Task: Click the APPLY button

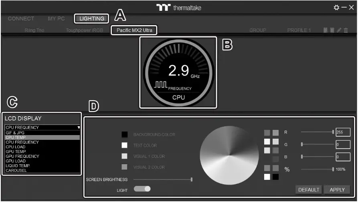Action: coord(337,189)
